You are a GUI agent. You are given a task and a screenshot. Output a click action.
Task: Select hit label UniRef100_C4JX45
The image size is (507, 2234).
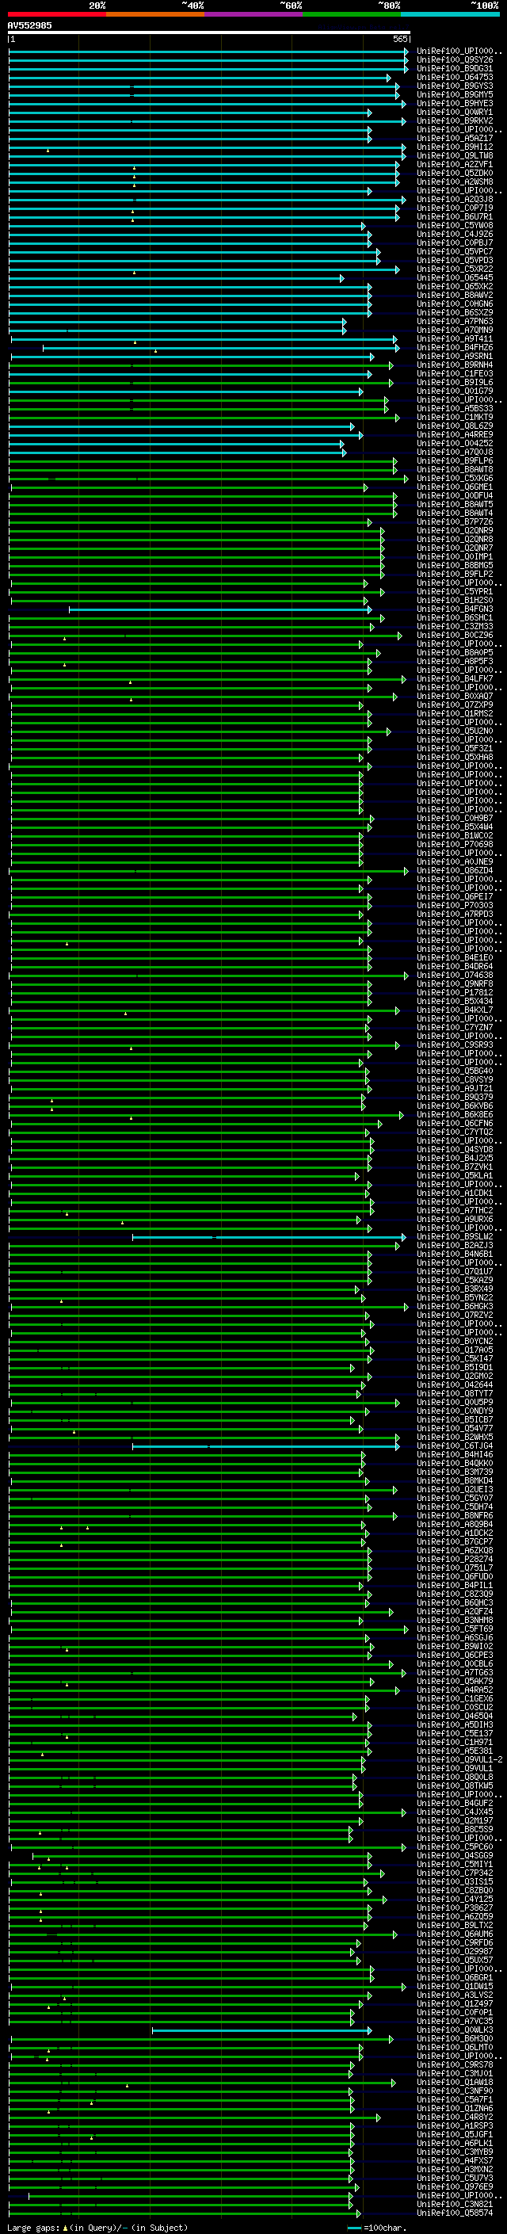(x=455, y=1812)
